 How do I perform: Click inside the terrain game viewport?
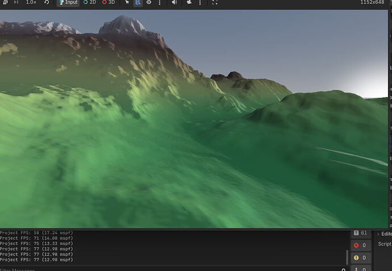coord(194,119)
